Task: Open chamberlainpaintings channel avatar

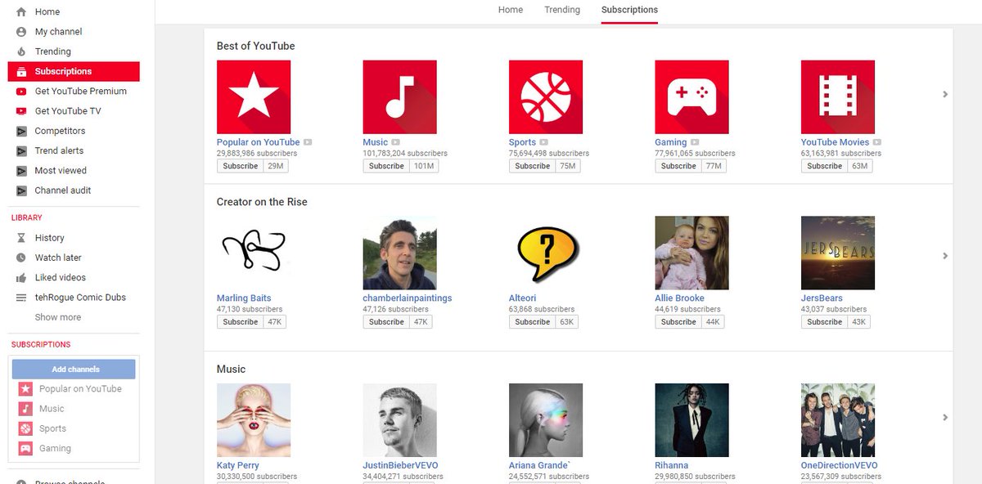Action: pos(399,253)
